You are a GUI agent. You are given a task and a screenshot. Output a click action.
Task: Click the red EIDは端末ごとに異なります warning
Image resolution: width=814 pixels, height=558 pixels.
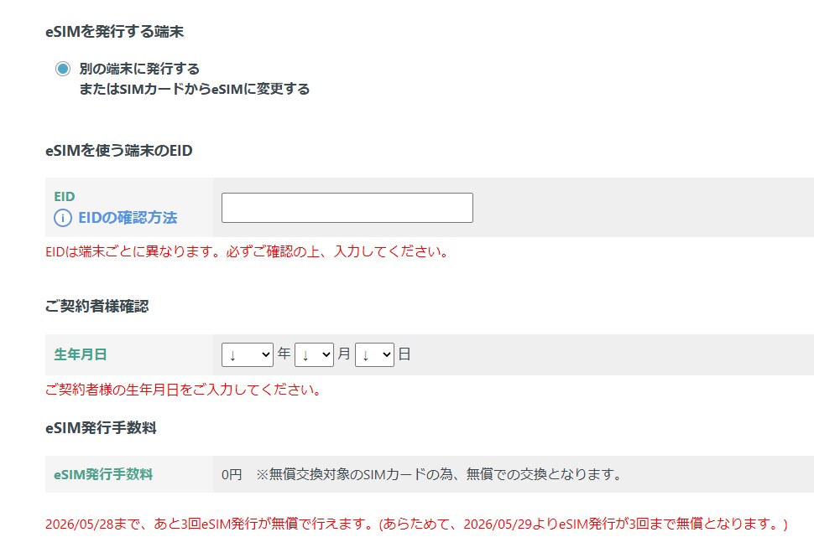(x=247, y=251)
